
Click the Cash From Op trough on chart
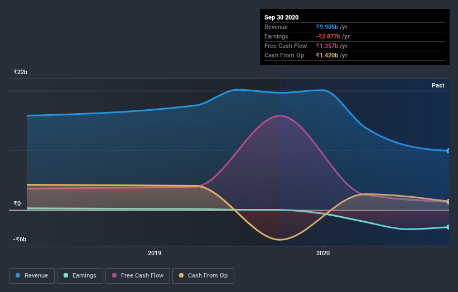(280, 240)
